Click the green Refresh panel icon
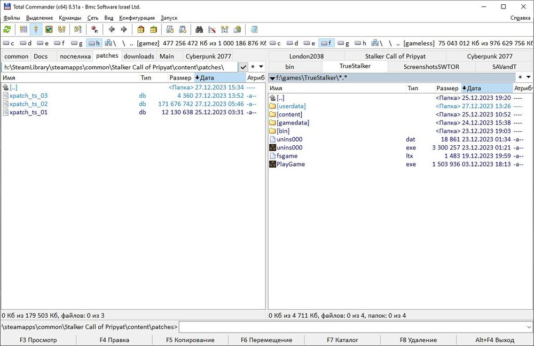The height and width of the screenshot is (346, 534). pyautogui.click(x=7, y=29)
